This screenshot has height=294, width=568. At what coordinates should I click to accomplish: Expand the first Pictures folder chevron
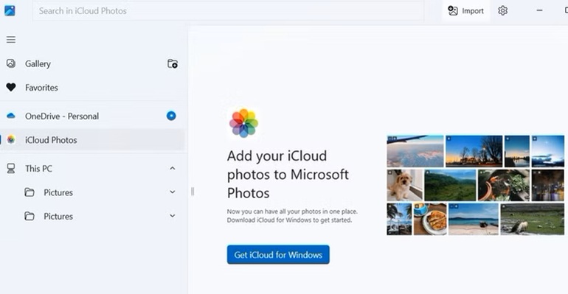tap(173, 192)
